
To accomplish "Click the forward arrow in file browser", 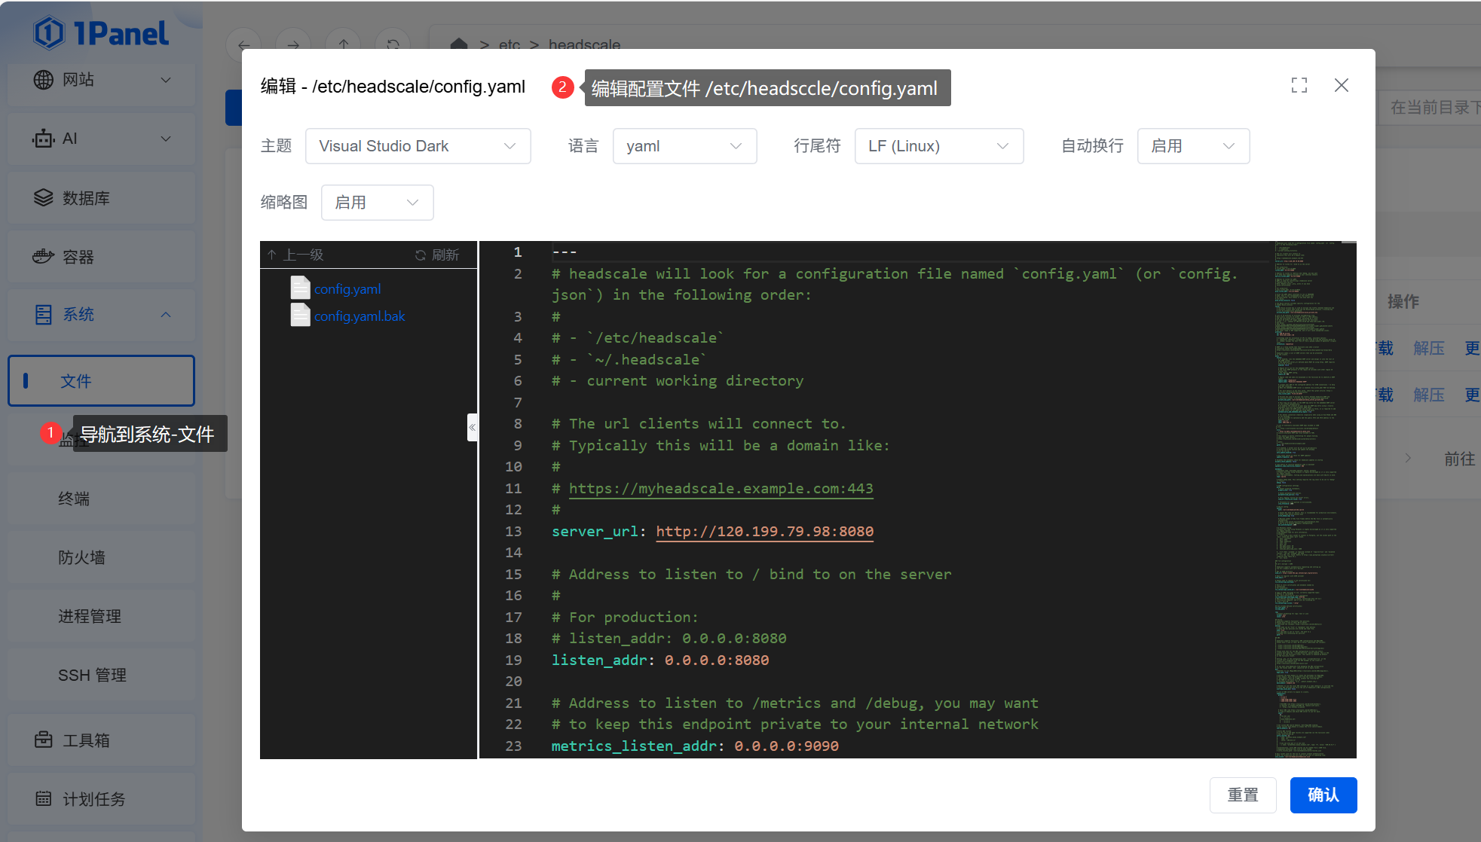I will 293,45.
